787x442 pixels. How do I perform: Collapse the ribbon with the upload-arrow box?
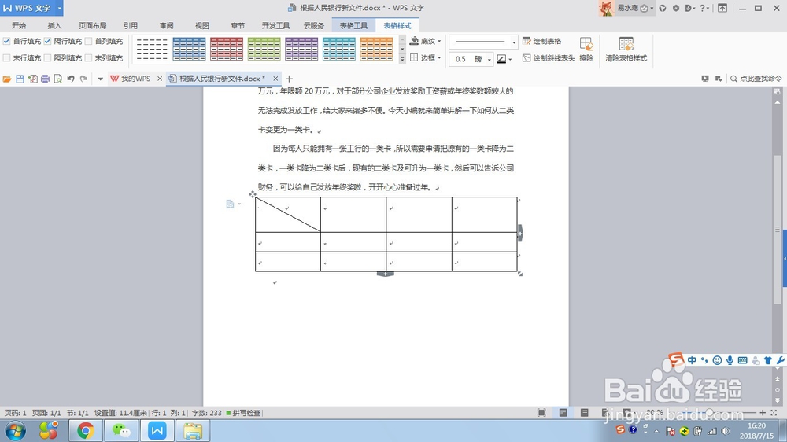(722, 8)
